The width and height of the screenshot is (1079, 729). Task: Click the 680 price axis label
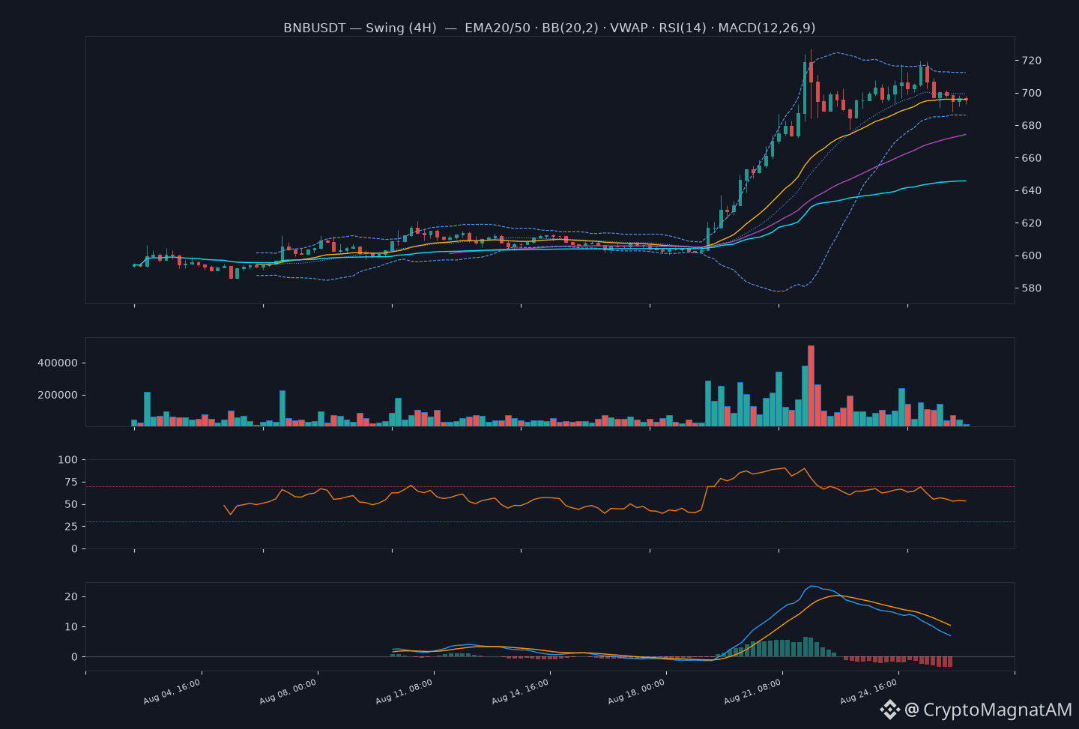[x=1031, y=126]
